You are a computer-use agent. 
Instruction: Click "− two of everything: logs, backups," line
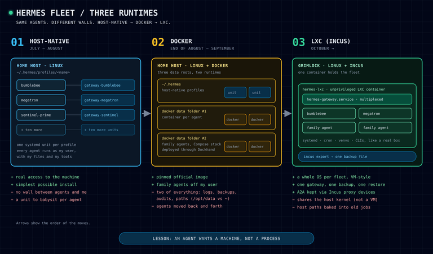point(194,192)
